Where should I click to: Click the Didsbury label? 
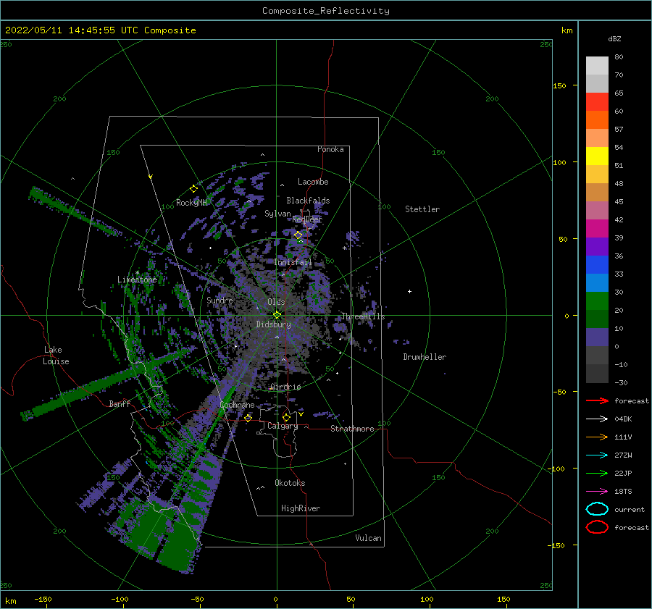point(273,324)
